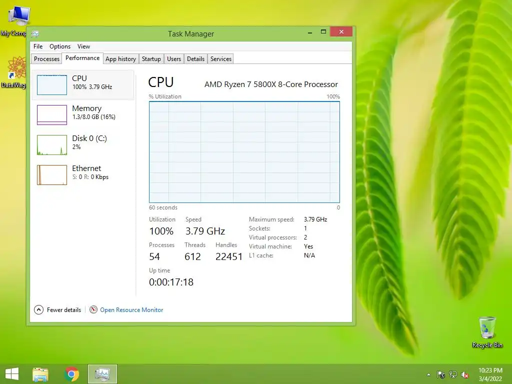The height and width of the screenshot is (384, 512).
Task: Open the My Computer desktop icon
Action: pyautogui.click(x=15, y=20)
